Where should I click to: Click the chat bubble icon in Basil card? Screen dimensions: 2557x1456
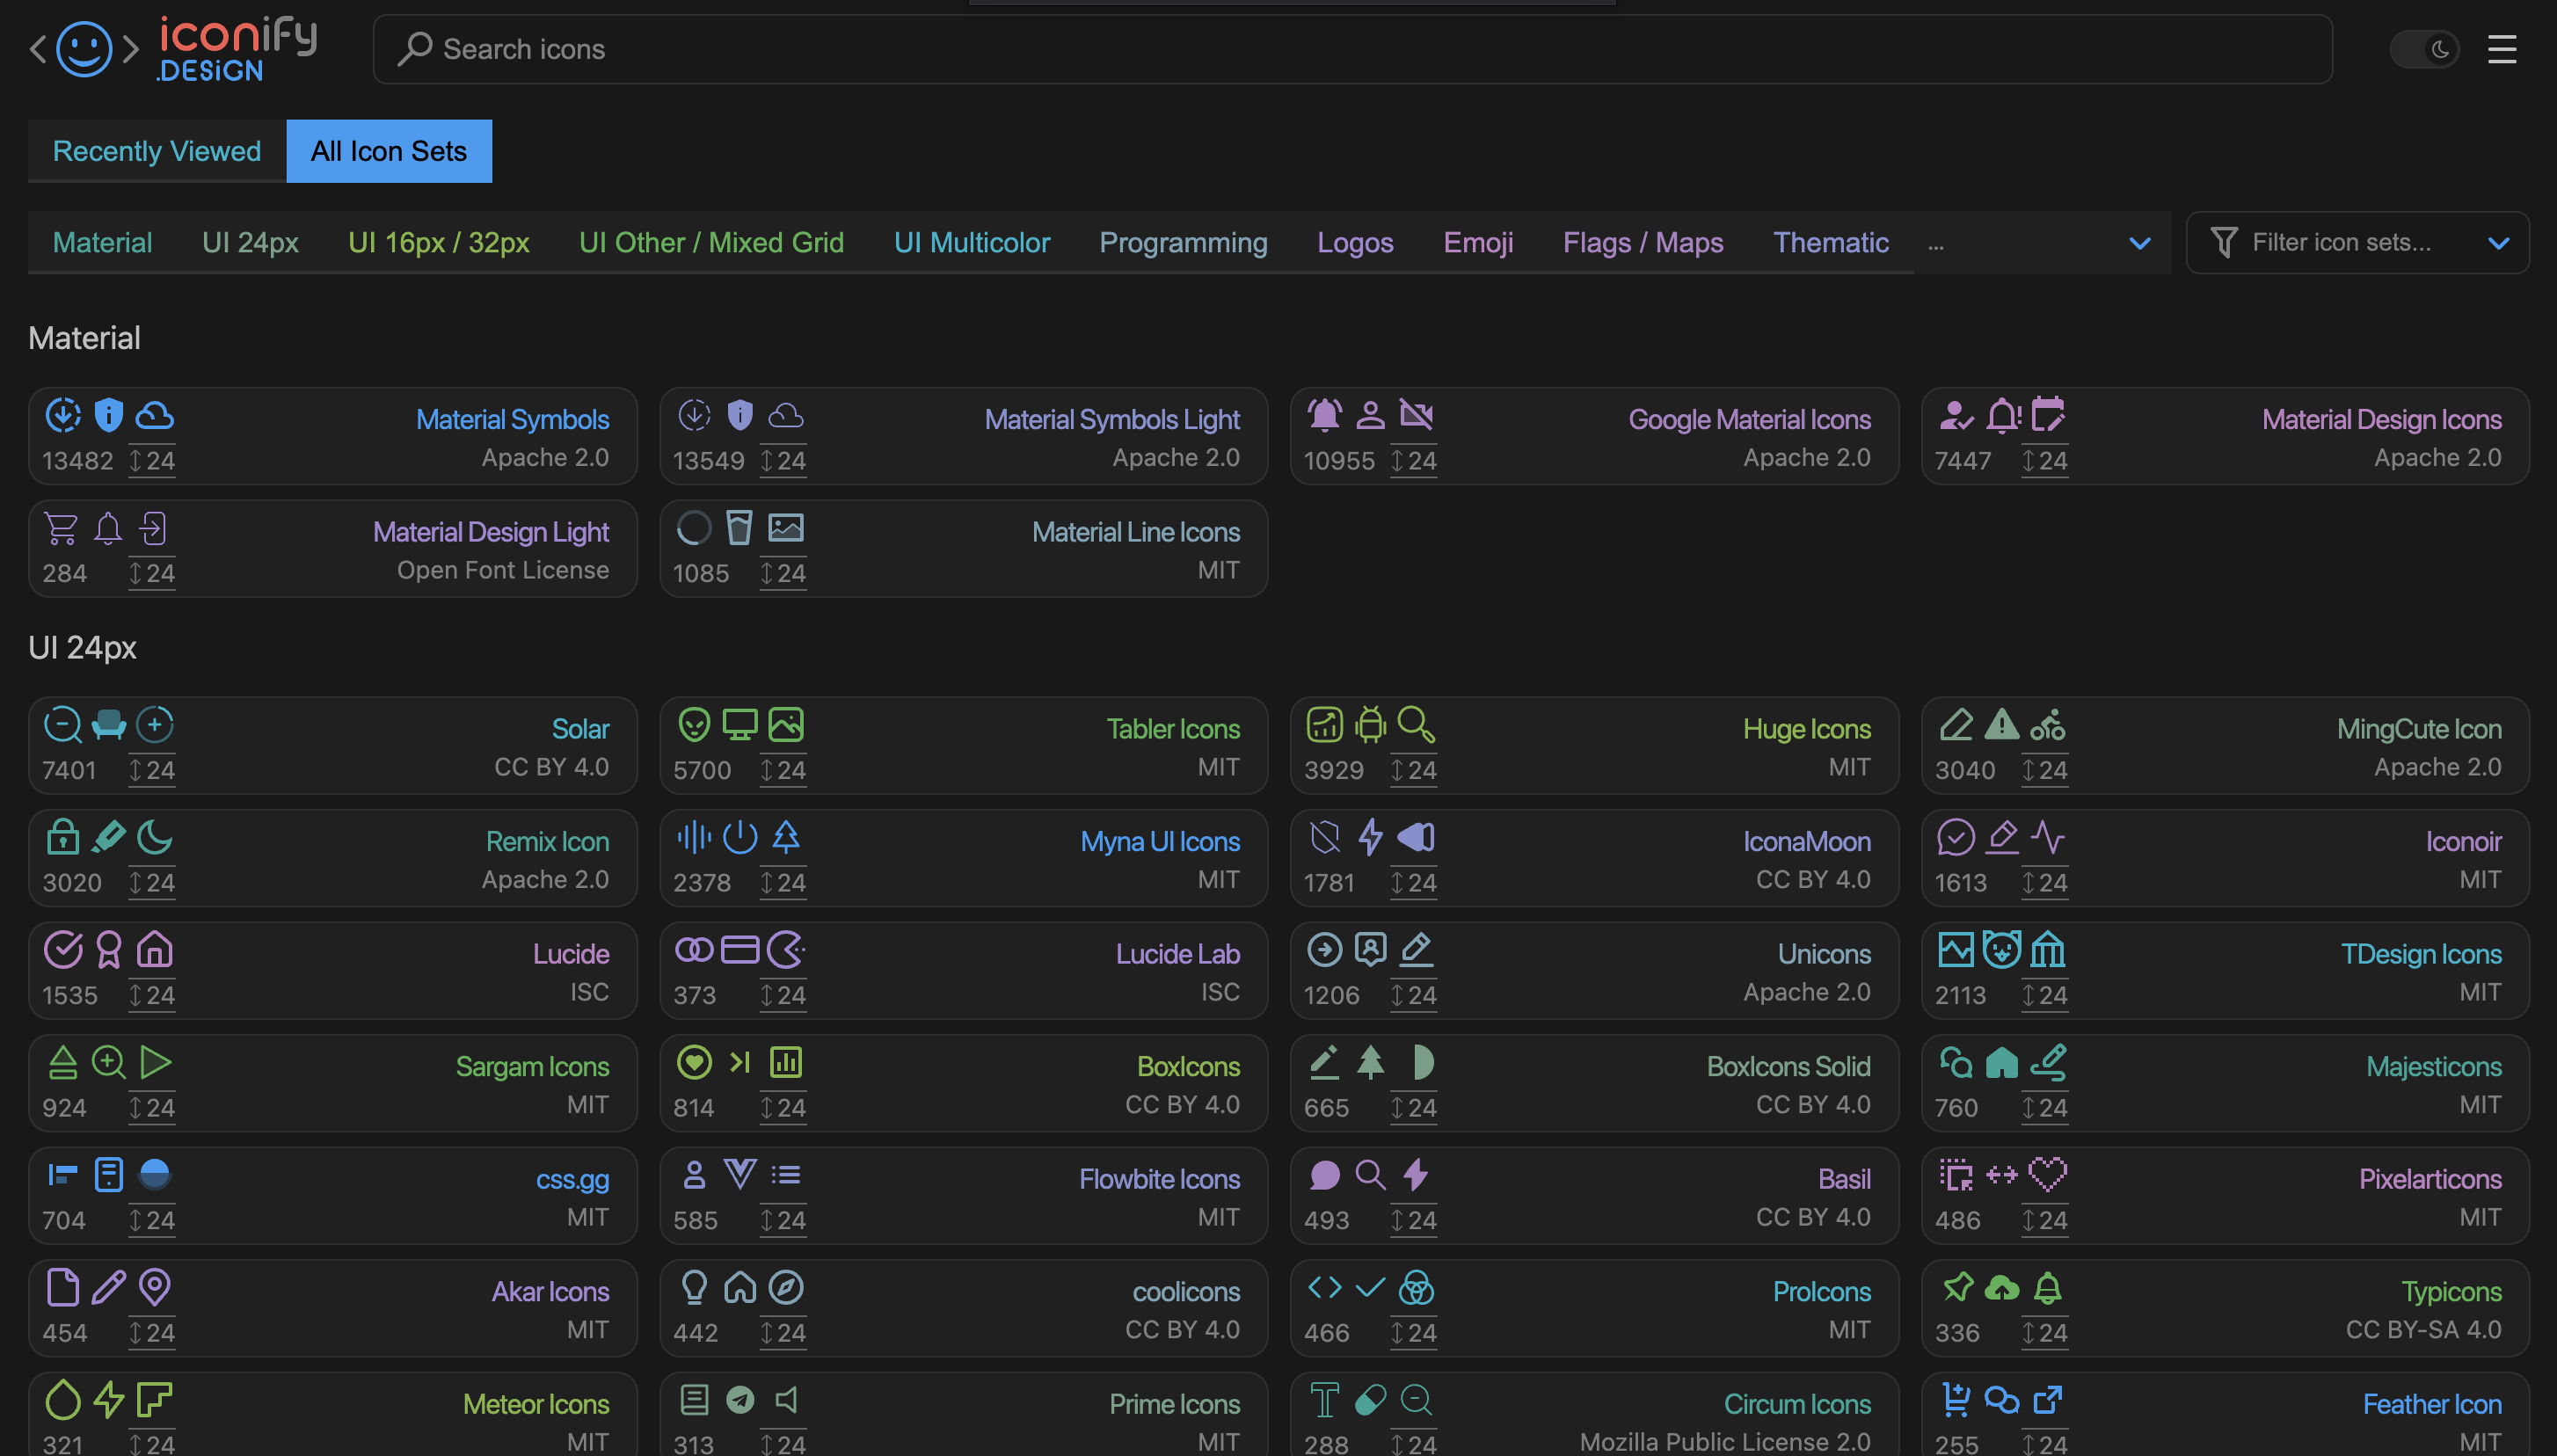pyautogui.click(x=1324, y=1175)
